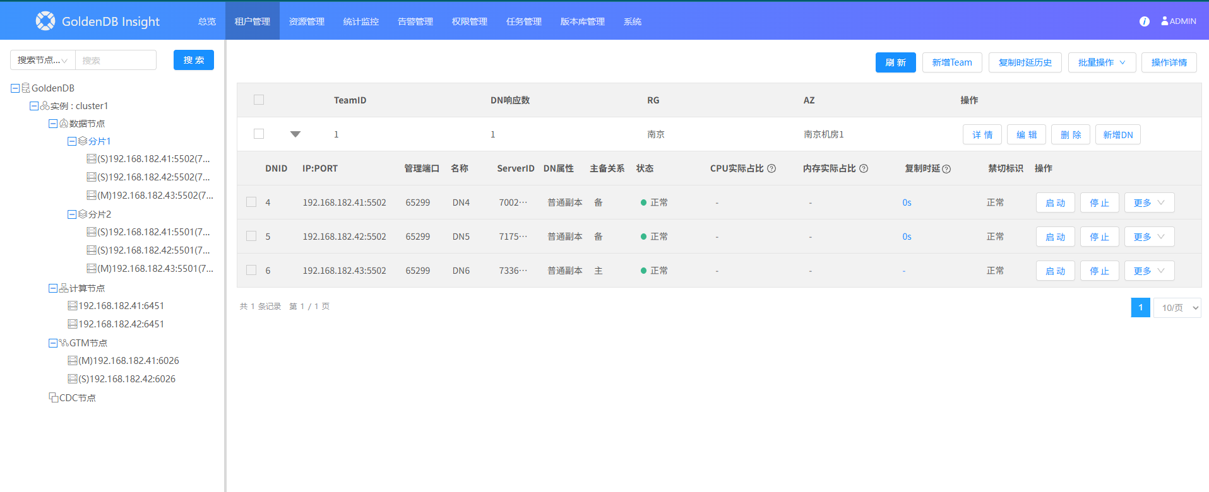Image resolution: width=1209 pixels, height=492 pixels.
Task: Click the CDC节点 icon in tree
Action: (54, 397)
